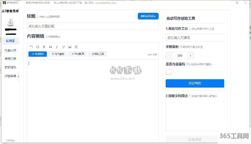Decrease word limit with the minus button
Viewport: 251px width, 144px height.
click(x=169, y=56)
